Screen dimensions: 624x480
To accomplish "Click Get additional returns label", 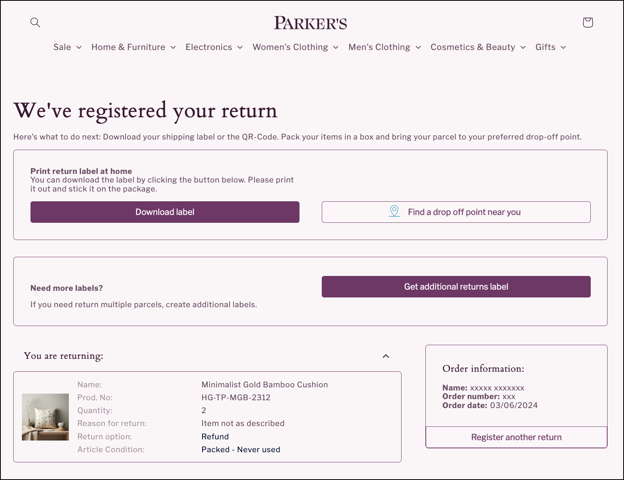I will click(456, 287).
